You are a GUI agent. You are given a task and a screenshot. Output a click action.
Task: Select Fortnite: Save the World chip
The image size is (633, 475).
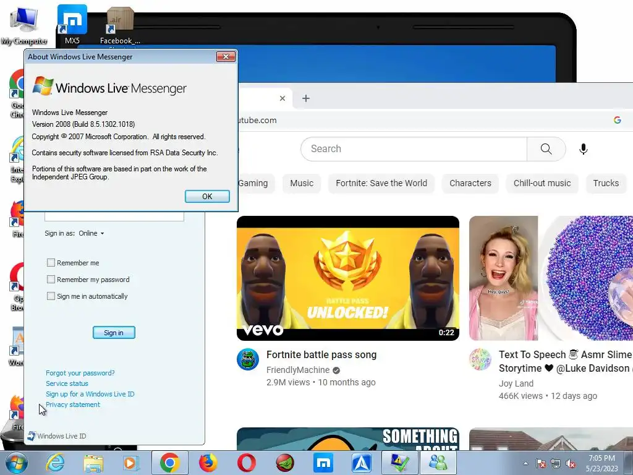(x=381, y=183)
